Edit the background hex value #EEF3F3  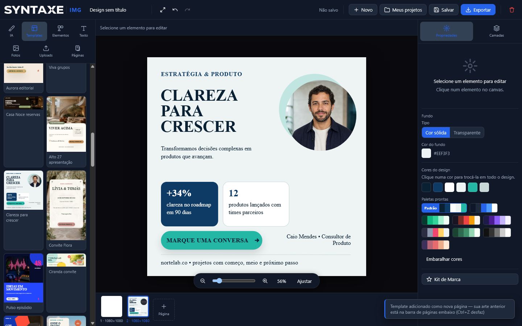[442, 154]
